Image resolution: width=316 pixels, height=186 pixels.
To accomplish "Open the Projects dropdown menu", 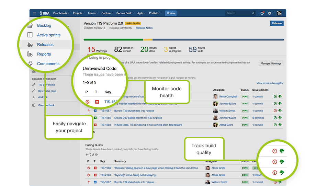I will 79,13.
